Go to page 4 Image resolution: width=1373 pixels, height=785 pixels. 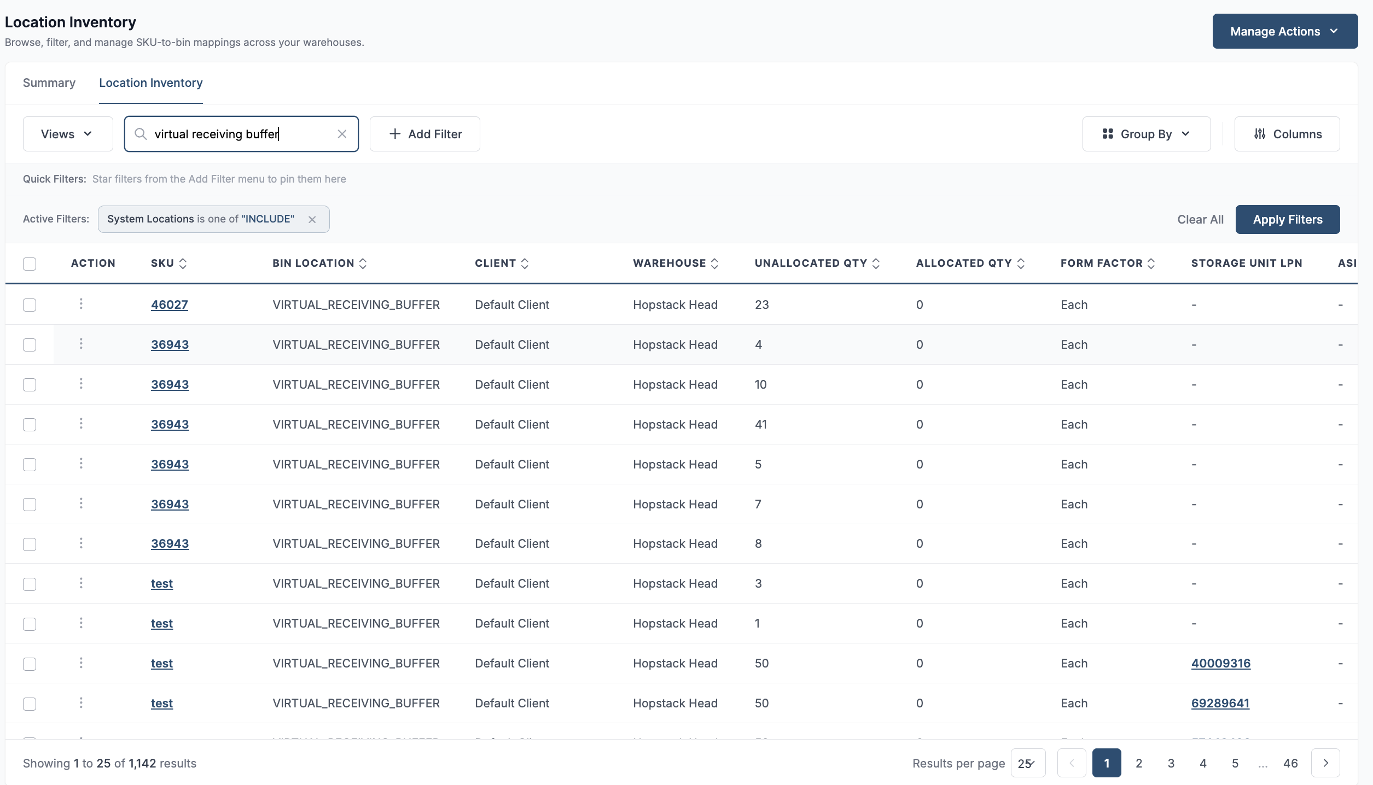pos(1203,763)
